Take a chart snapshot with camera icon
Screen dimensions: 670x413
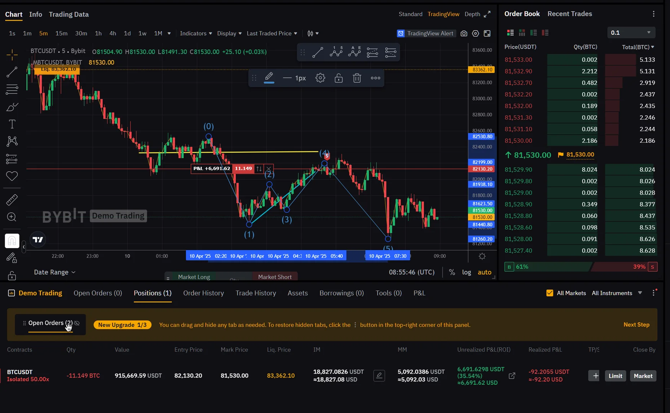[464, 33]
